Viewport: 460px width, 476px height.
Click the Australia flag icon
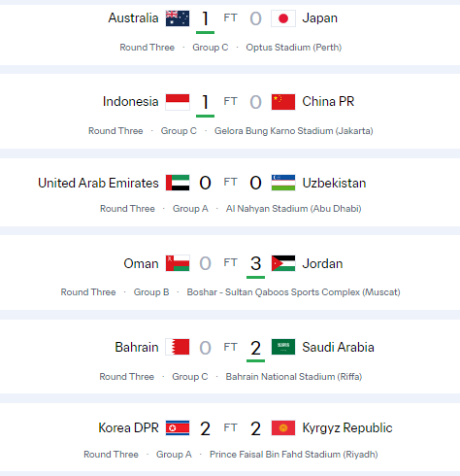178,18
